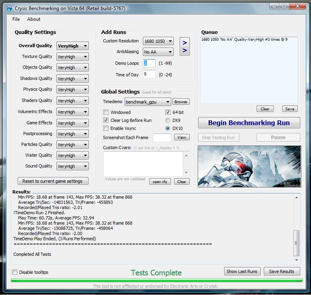
Task: Click Stop Testing Run button
Action: pyautogui.click(x=219, y=137)
